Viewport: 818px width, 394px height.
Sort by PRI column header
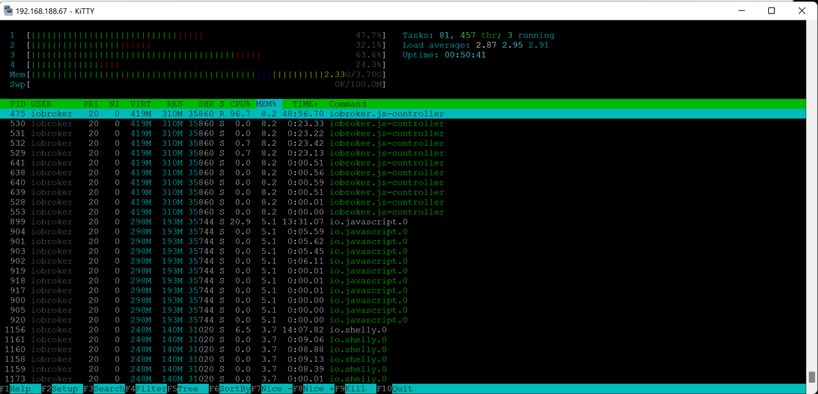click(x=91, y=104)
